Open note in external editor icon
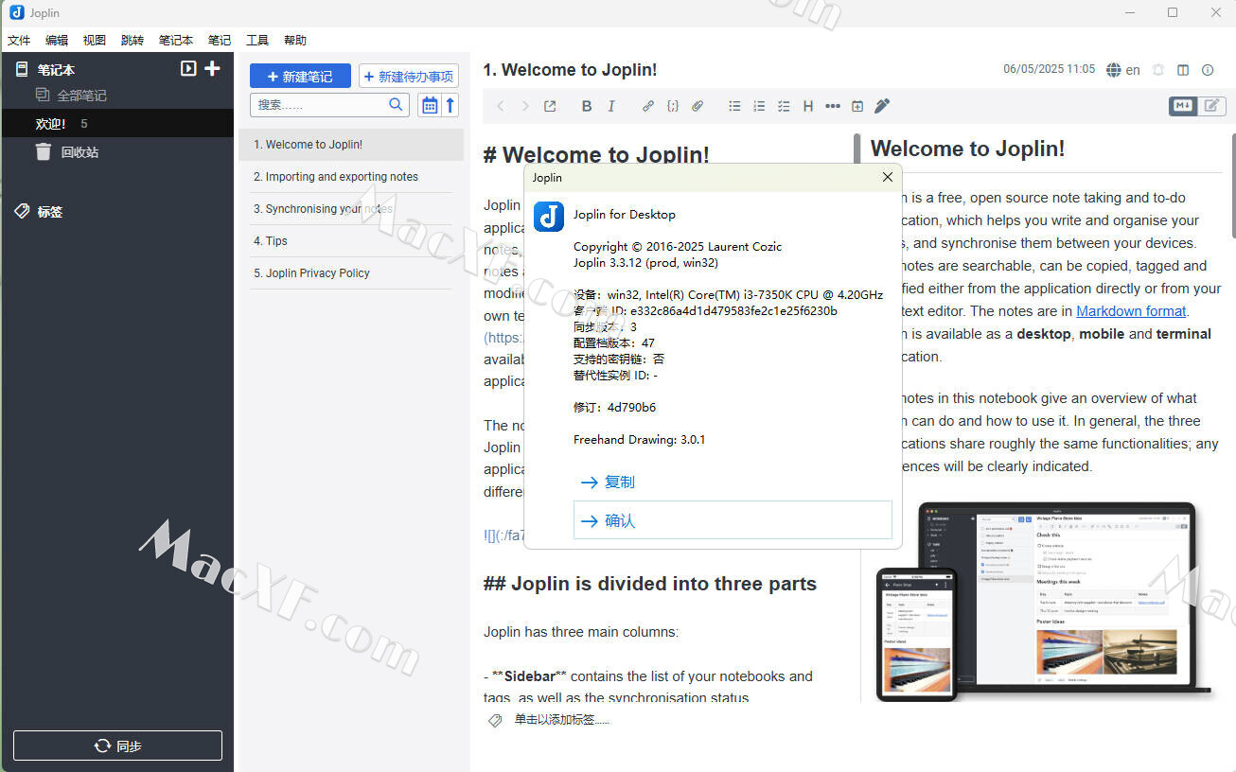 coord(550,106)
